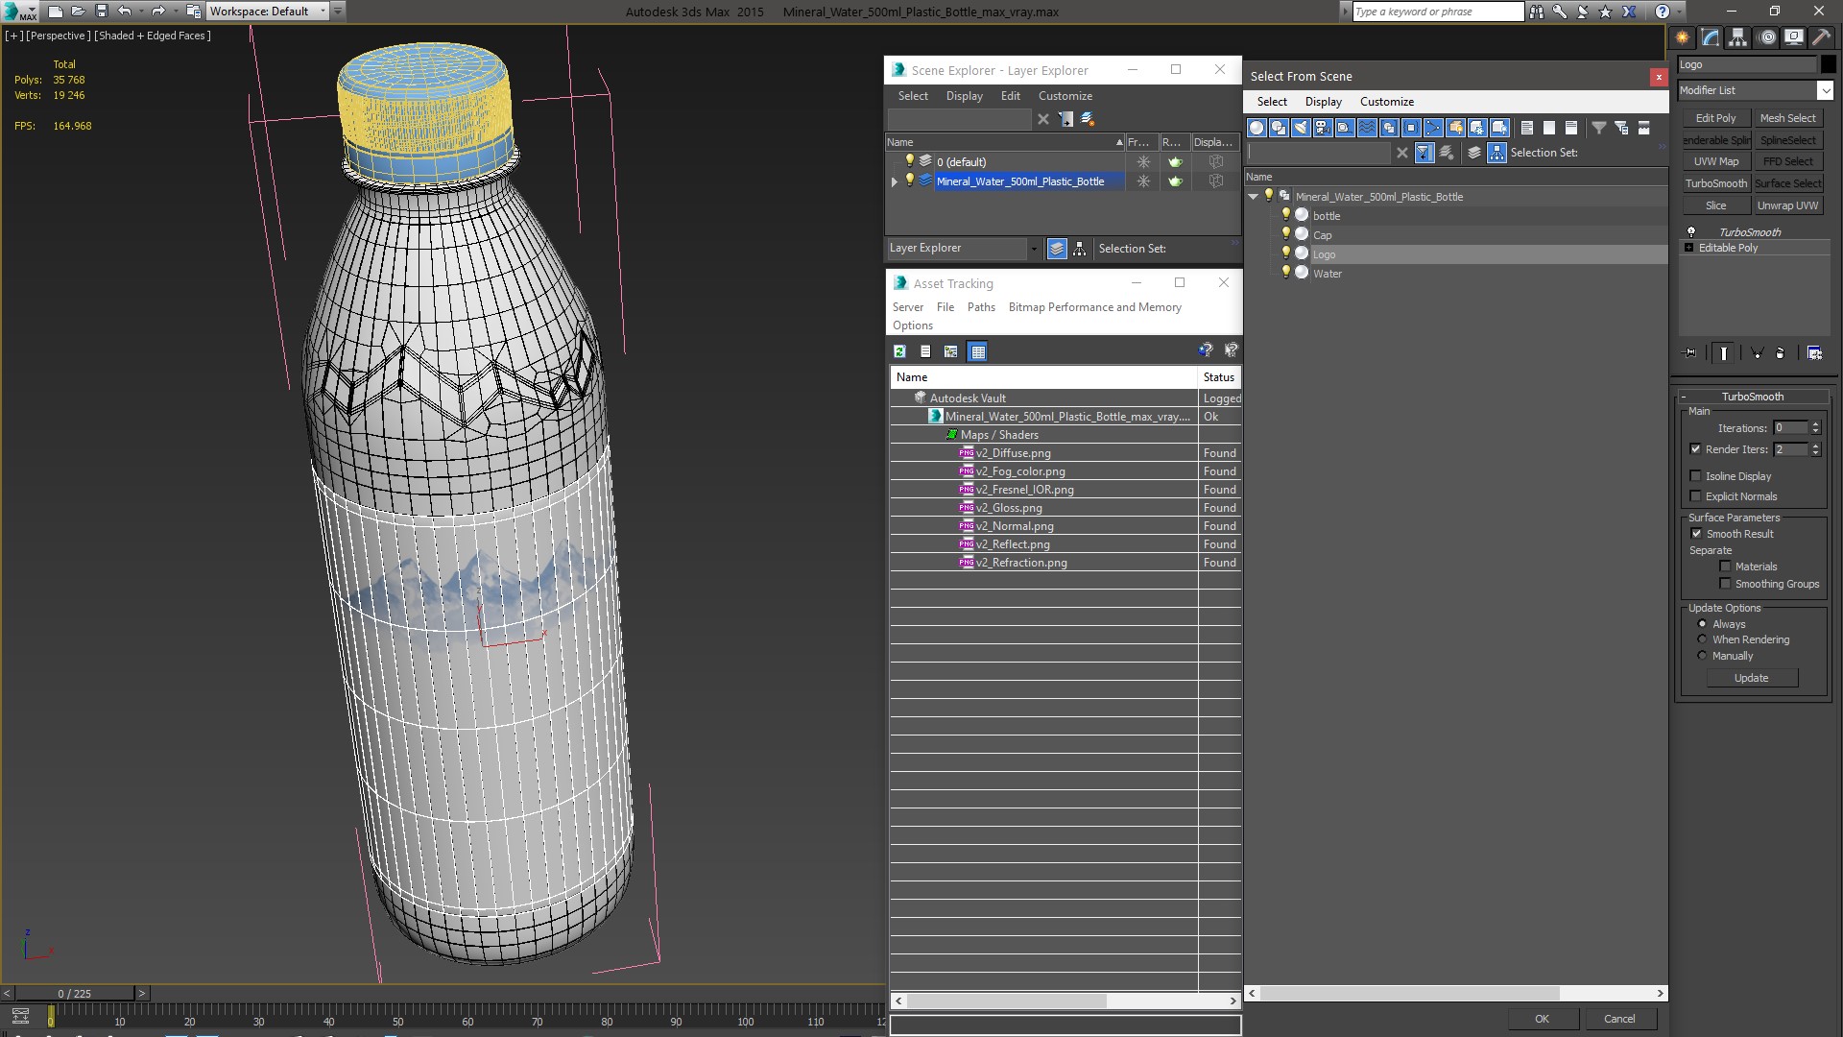This screenshot has height=1037, width=1843.
Task: Switch Select From Scene to hierarchy sort mode
Action: point(1497,153)
